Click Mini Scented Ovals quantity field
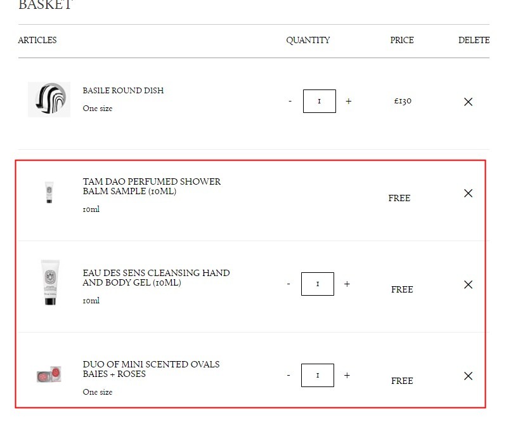506x422 pixels. (x=318, y=375)
